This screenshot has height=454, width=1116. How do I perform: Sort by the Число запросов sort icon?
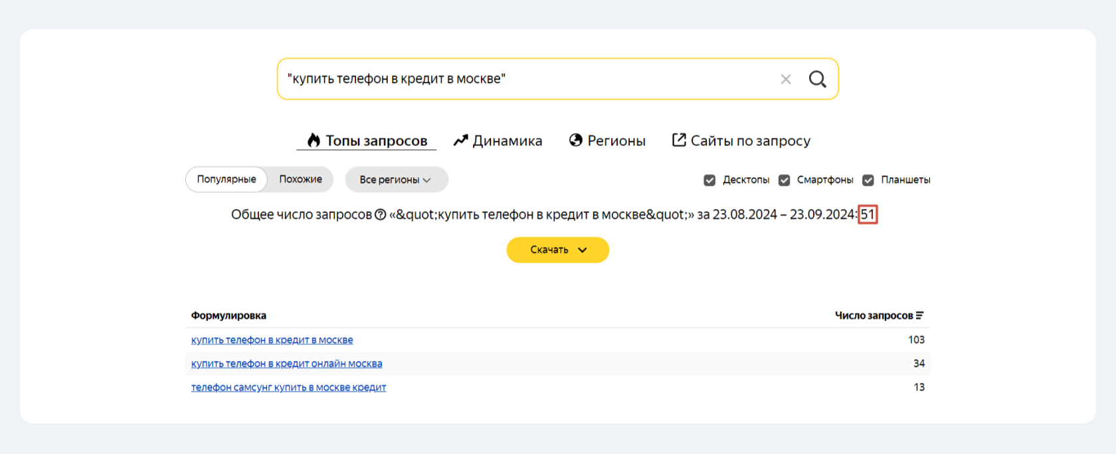pos(920,315)
